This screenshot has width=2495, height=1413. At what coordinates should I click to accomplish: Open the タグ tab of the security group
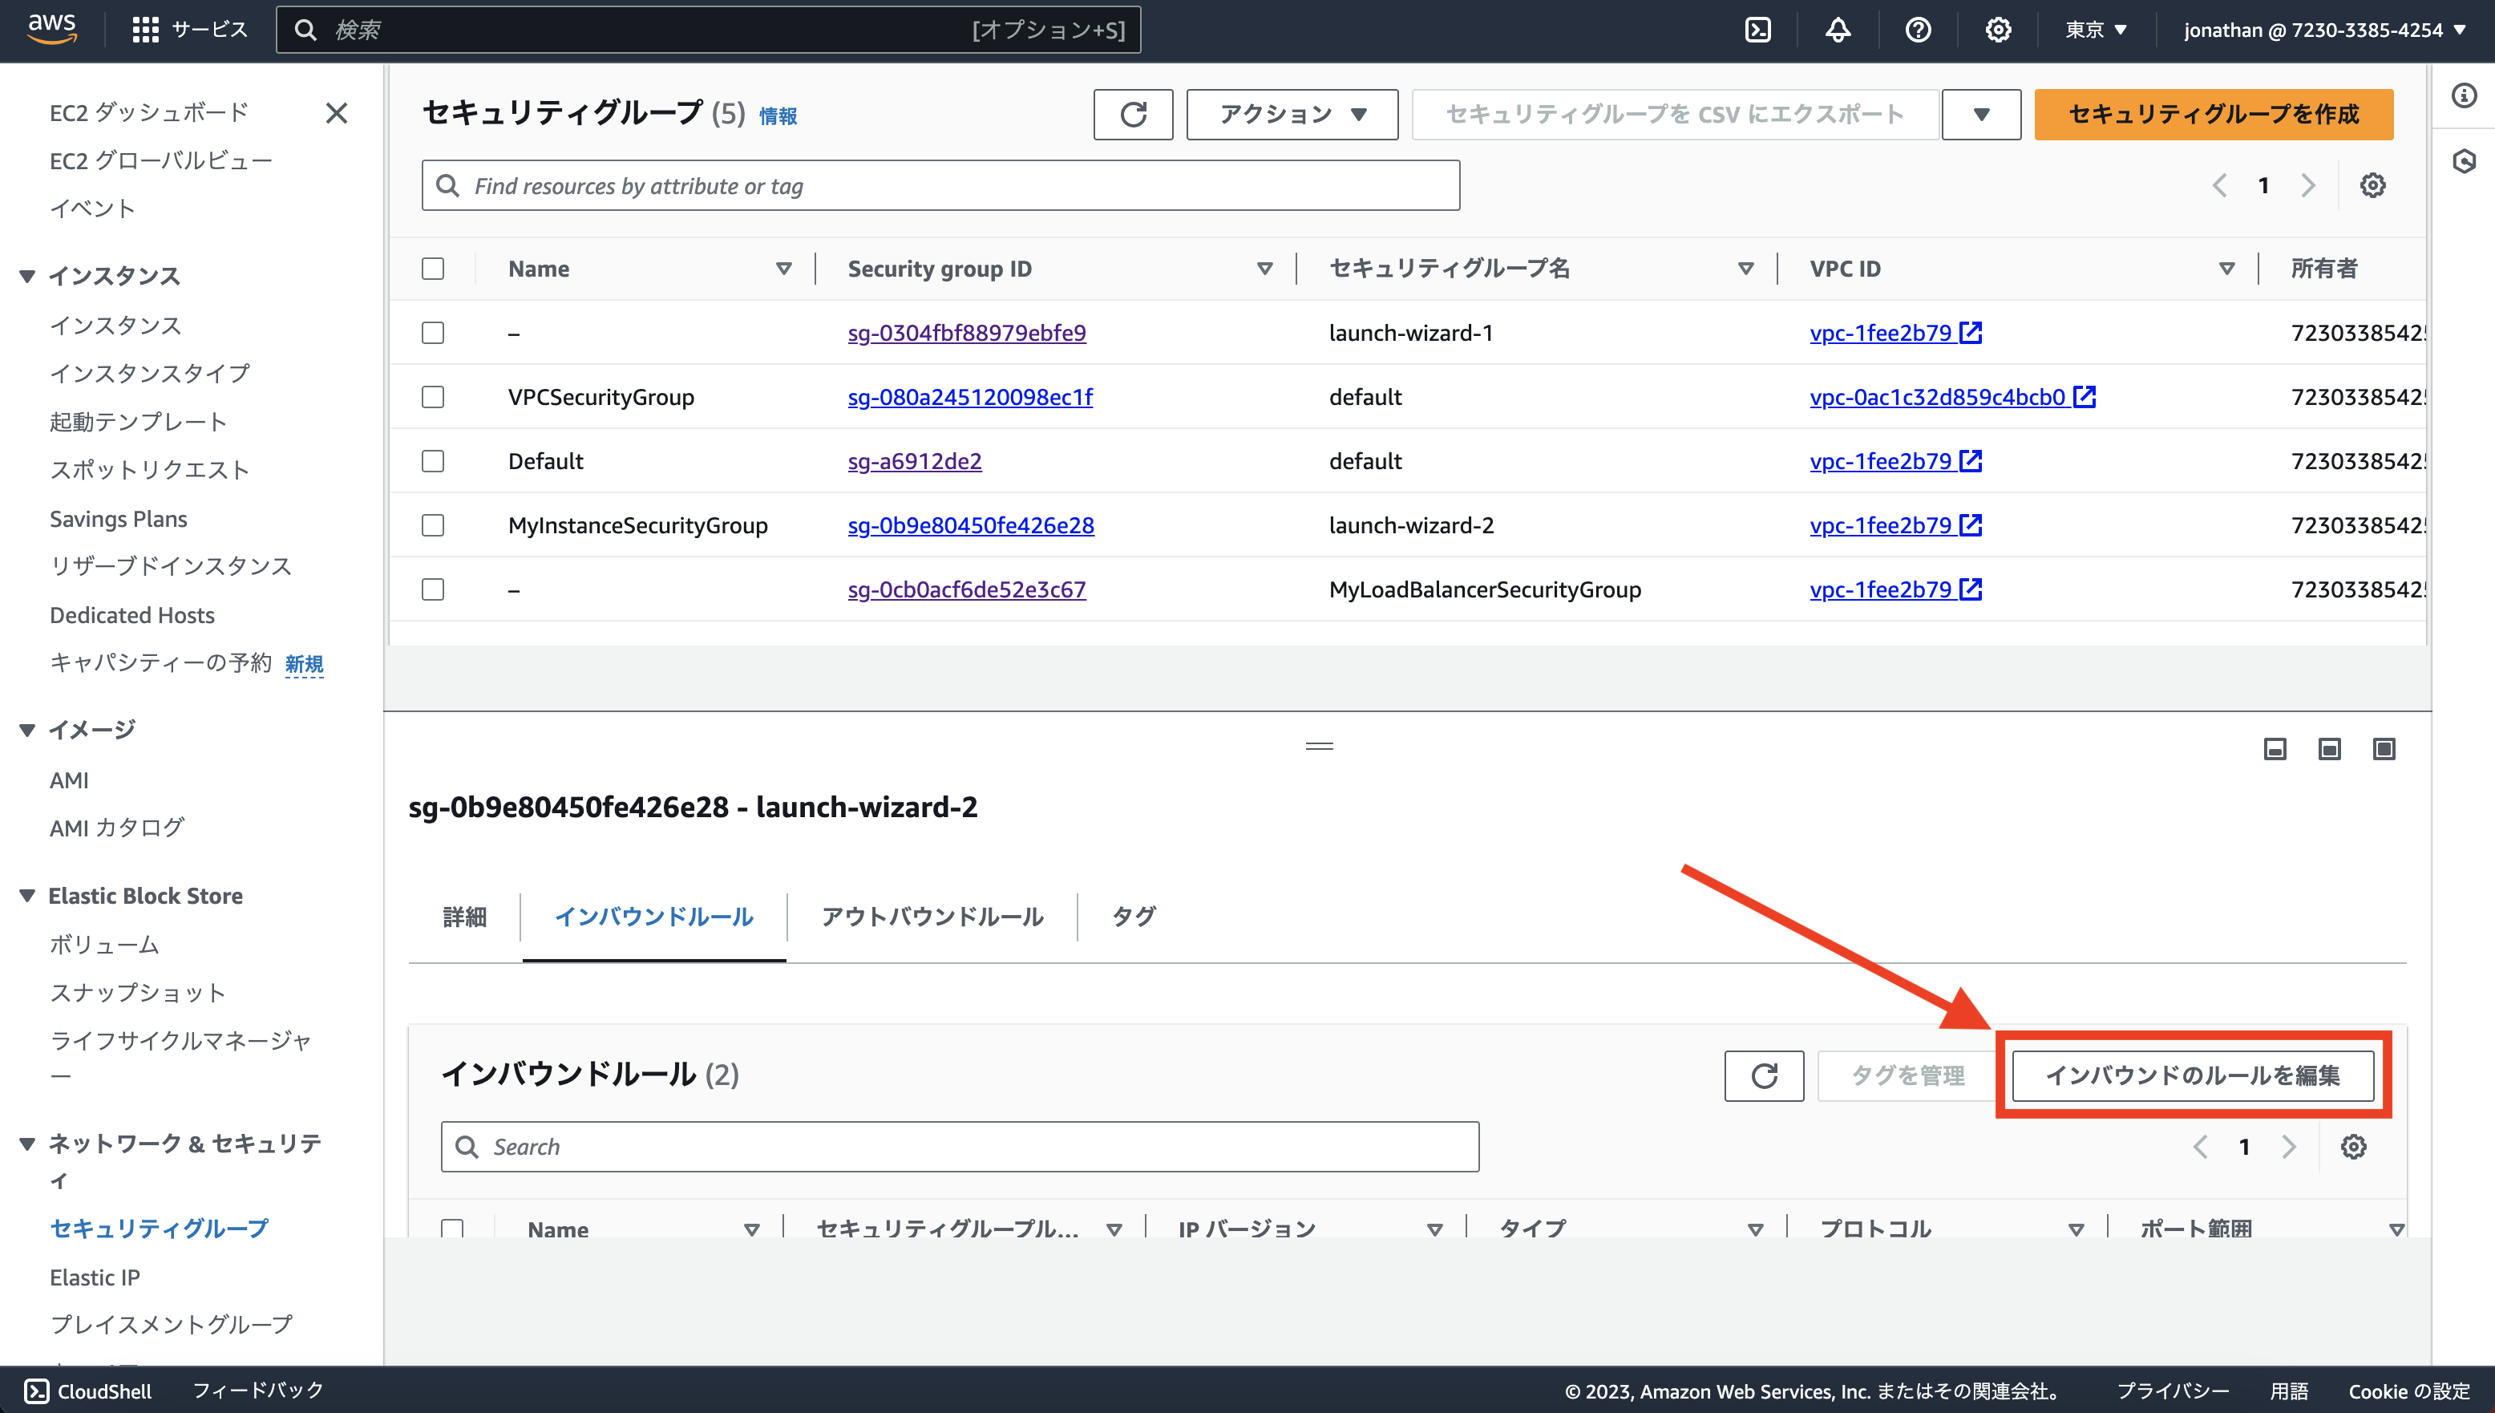coord(1133,916)
